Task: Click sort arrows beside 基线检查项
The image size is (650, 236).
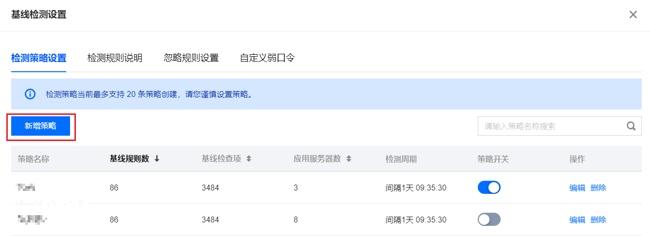Action: 249,159
